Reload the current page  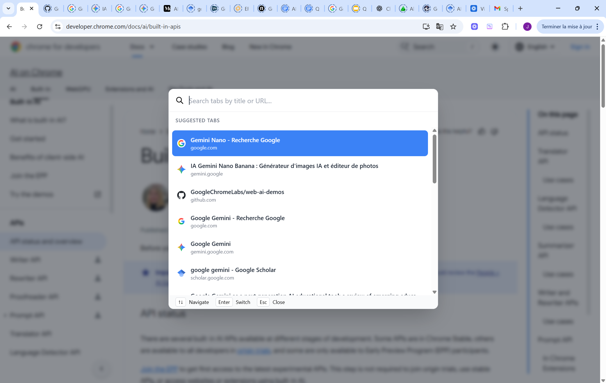[40, 27]
